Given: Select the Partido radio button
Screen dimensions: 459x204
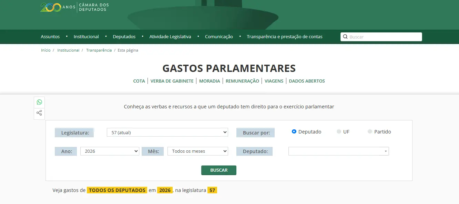Looking at the screenshot, I should click(x=370, y=131).
